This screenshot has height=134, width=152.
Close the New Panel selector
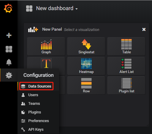(144, 29)
